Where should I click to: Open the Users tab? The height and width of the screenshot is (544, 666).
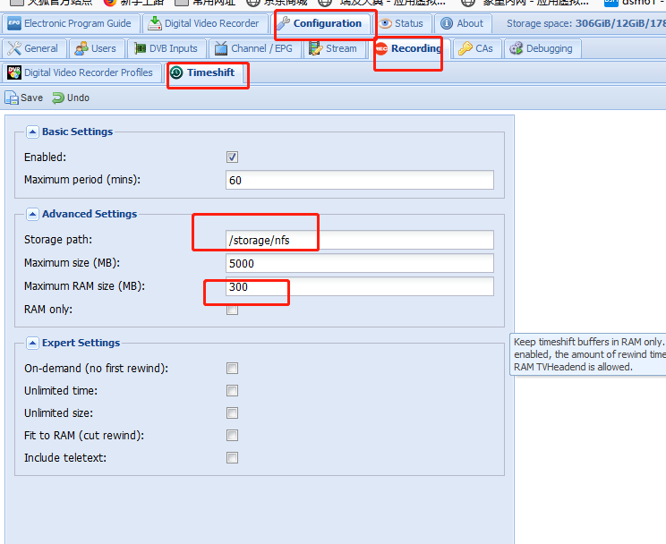[97, 48]
